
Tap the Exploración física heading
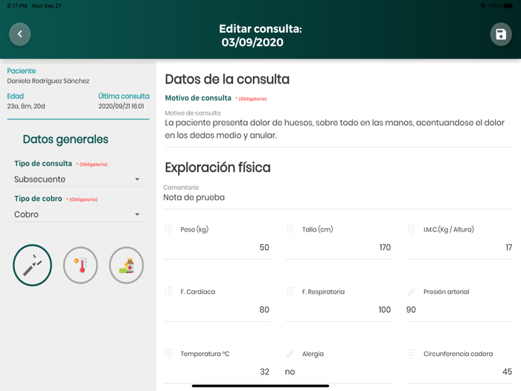pos(217,168)
